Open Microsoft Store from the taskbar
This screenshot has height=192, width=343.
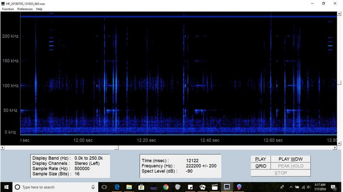coord(141,187)
